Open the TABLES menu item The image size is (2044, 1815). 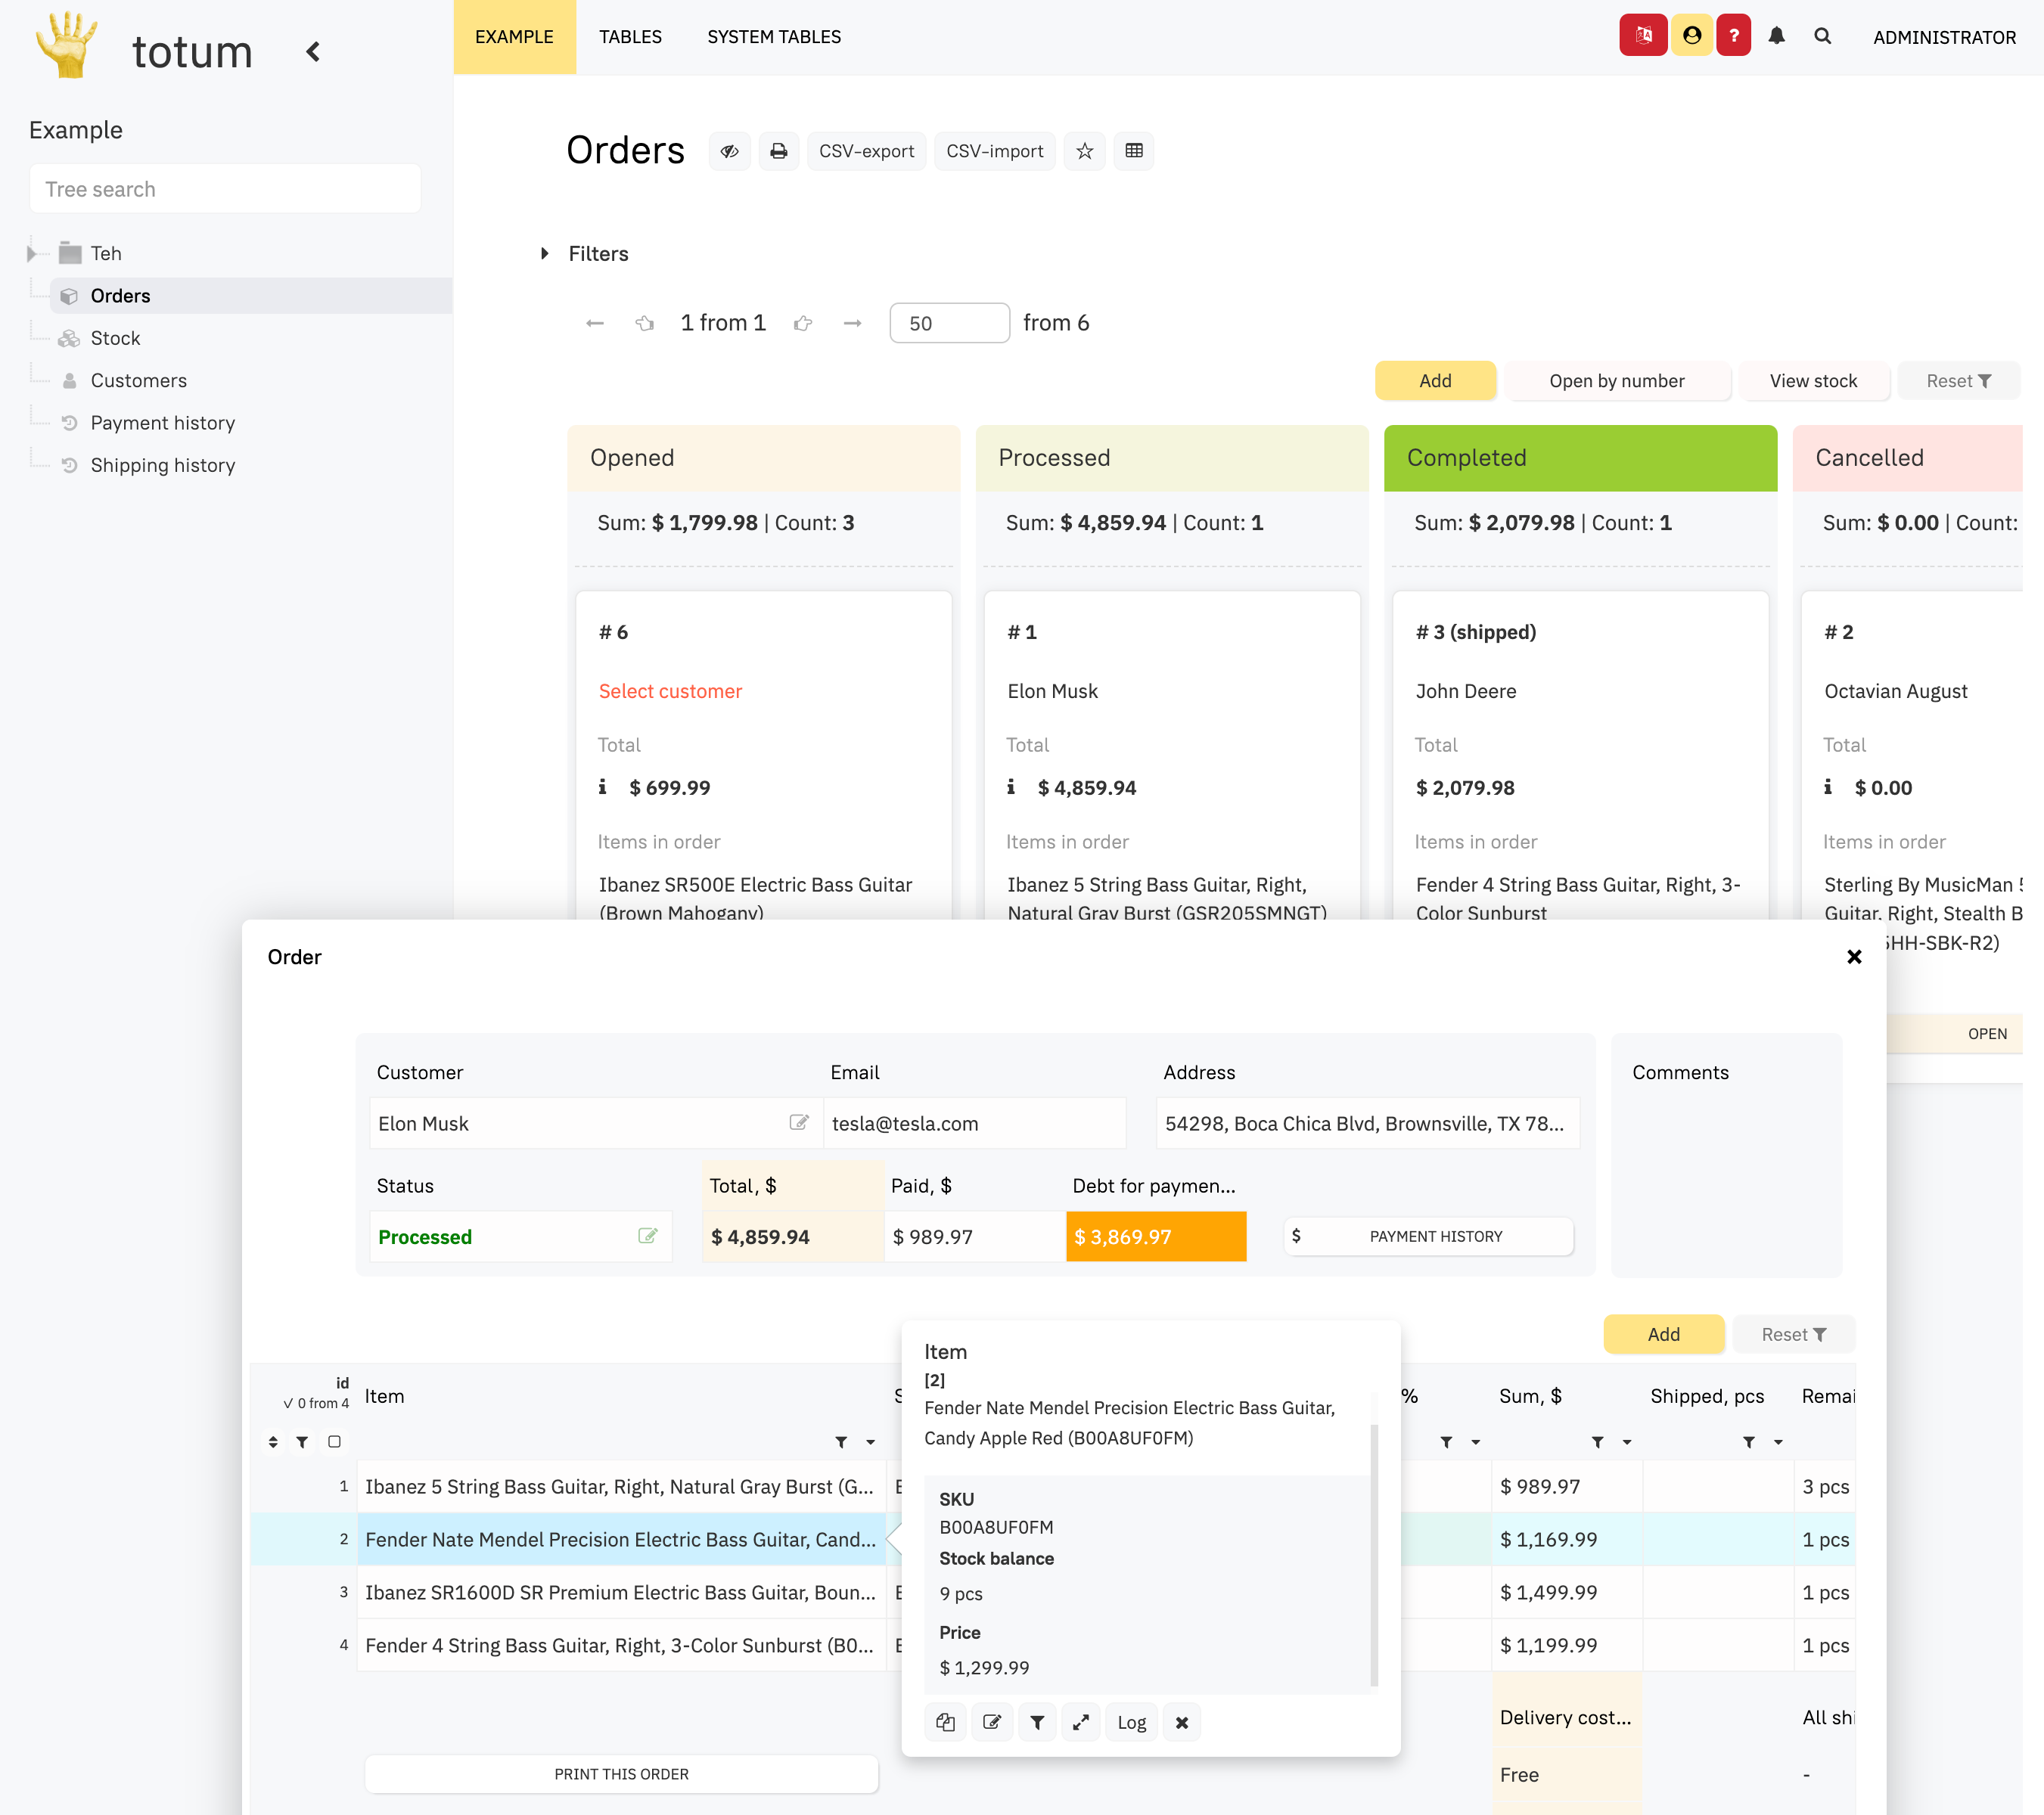[631, 37]
